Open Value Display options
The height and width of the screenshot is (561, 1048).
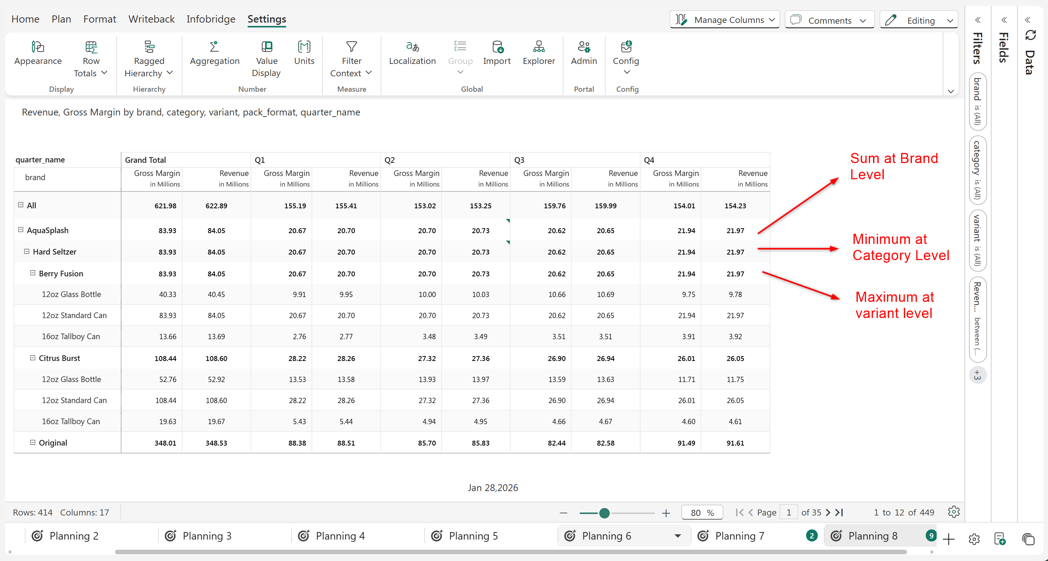click(x=266, y=47)
